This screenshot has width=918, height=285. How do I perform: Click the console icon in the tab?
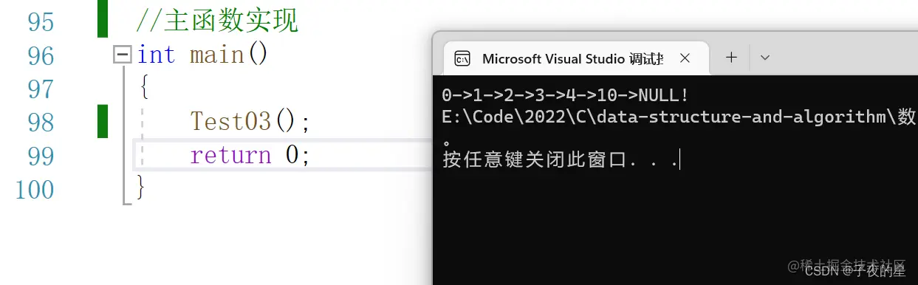coord(462,59)
